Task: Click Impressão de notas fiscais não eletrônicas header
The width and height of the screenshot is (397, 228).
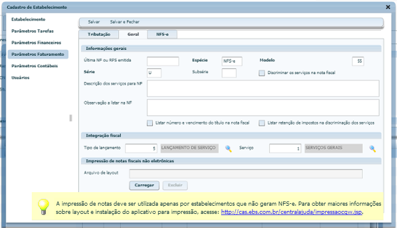Action: 231,161
